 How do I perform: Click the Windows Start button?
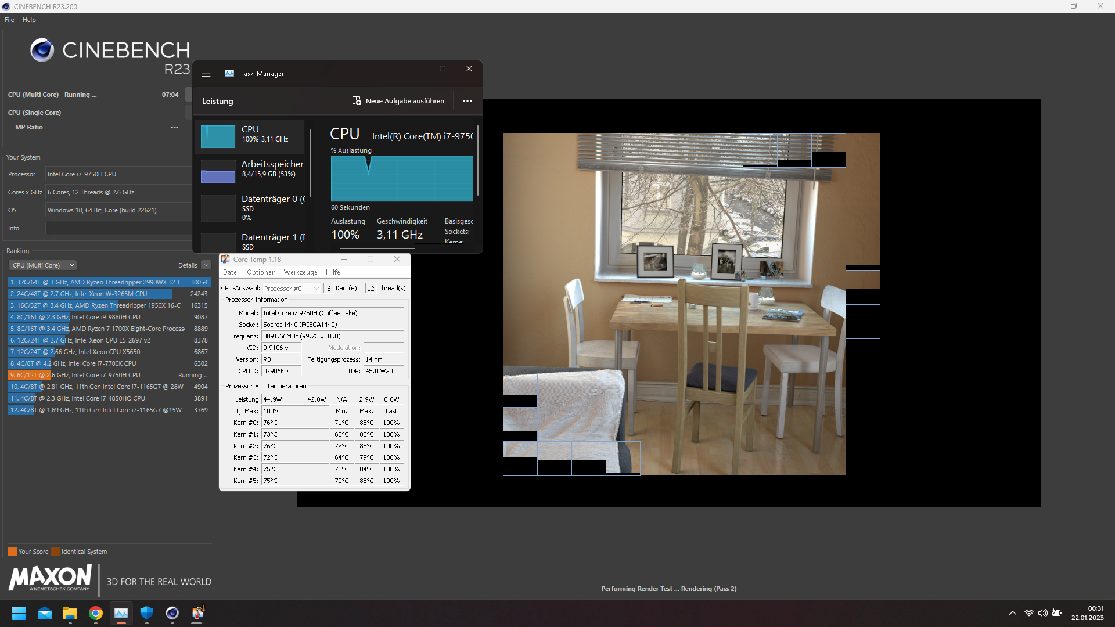[x=19, y=613]
